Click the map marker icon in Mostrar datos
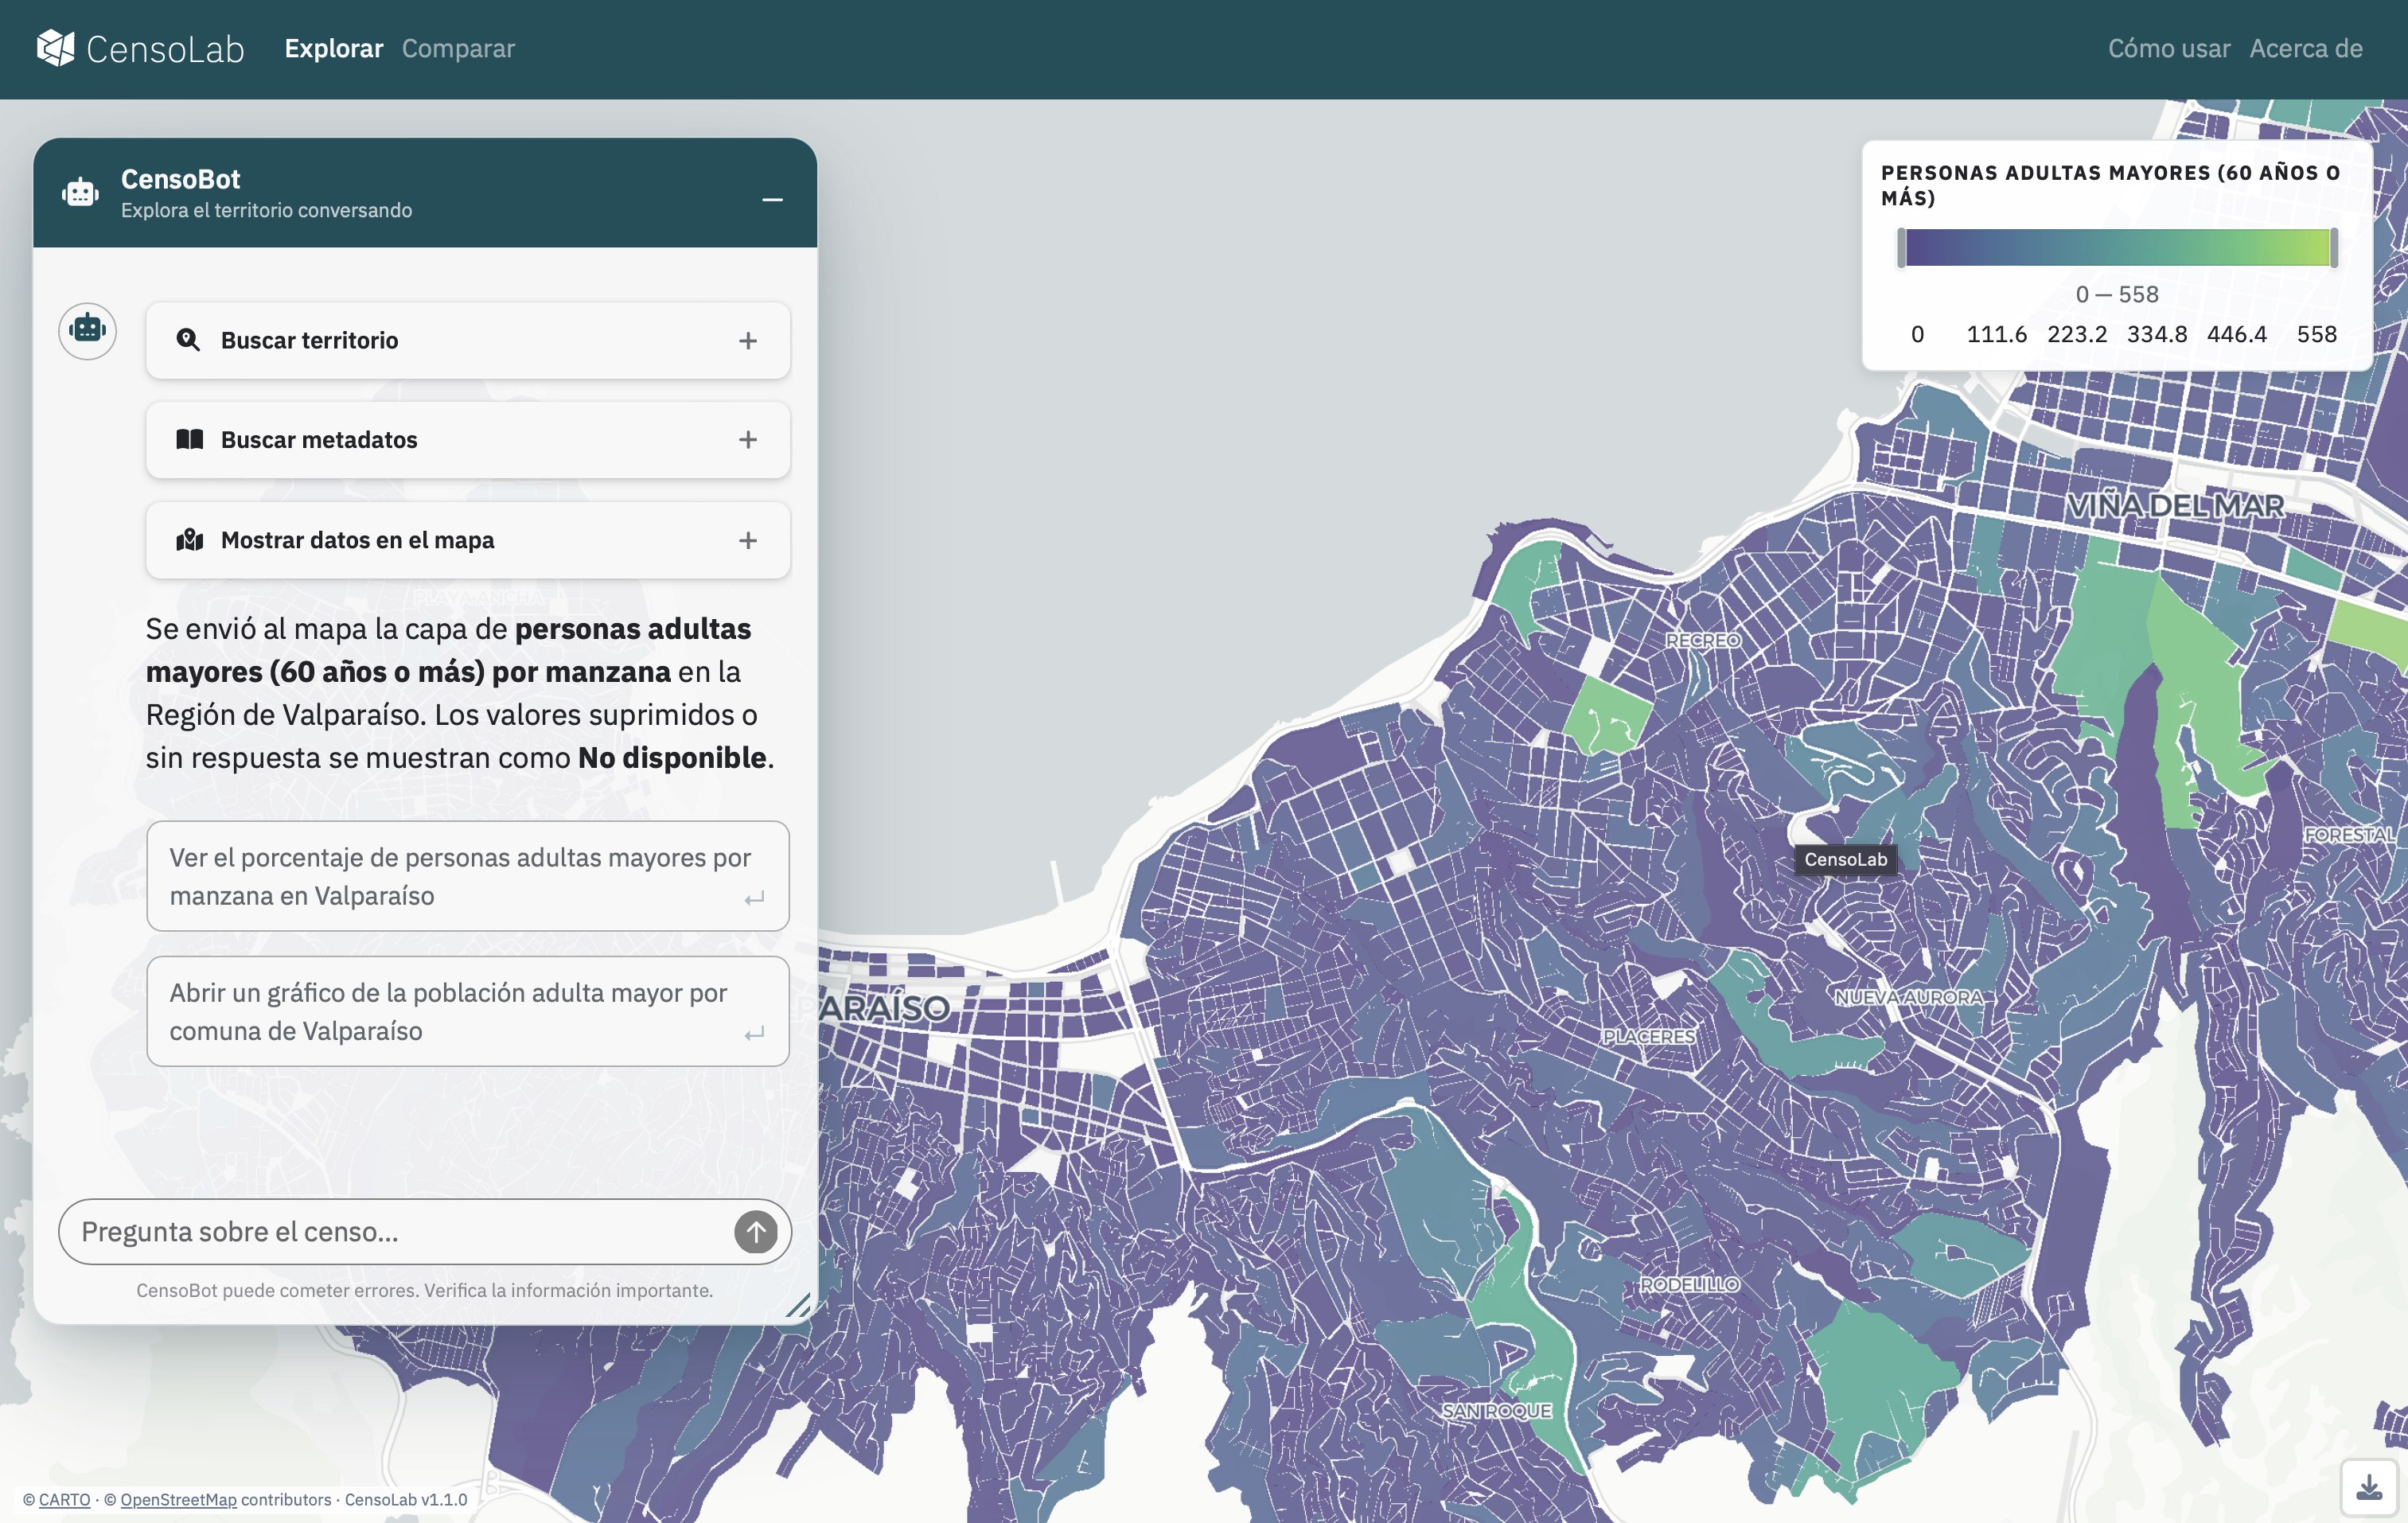This screenshot has height=1523, width=2408. 190,540
